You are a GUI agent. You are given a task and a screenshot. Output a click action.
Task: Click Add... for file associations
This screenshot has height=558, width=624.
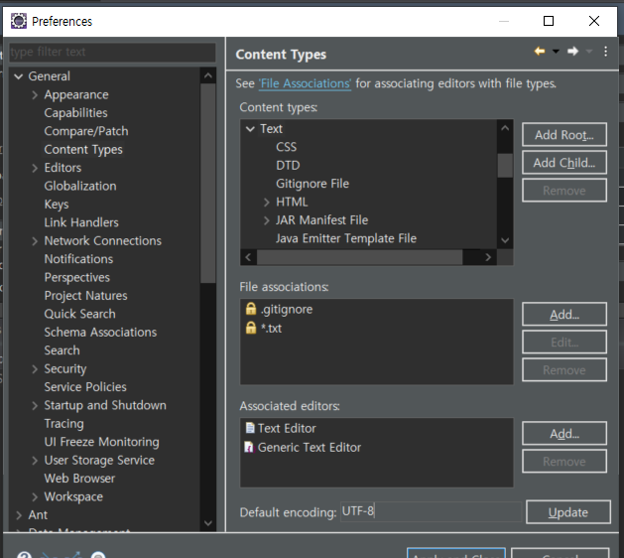tap(563, 315)
